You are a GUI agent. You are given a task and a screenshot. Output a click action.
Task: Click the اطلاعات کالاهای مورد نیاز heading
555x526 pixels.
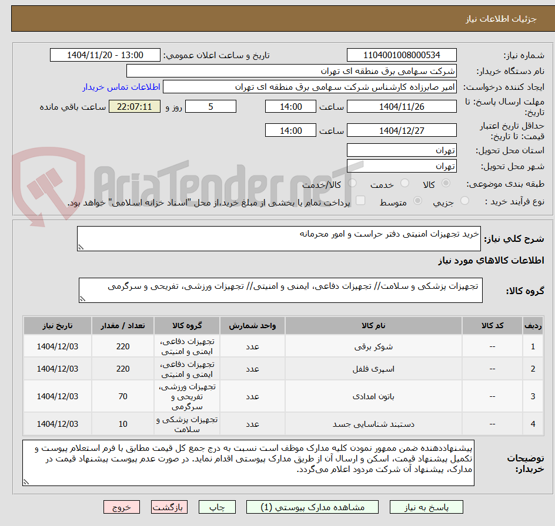[x=491, y=261]
